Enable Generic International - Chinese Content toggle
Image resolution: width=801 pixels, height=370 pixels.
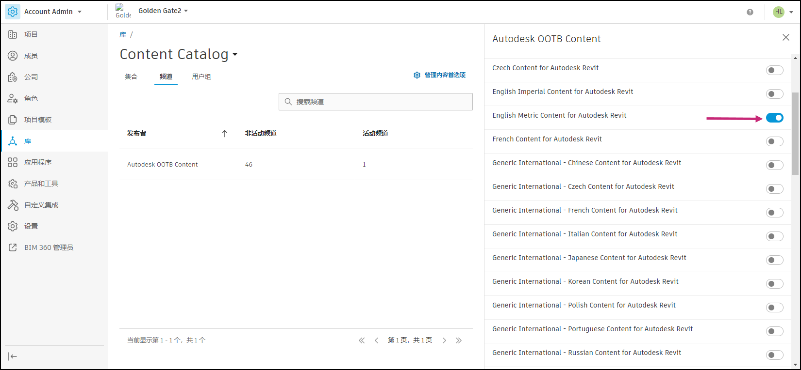click(x=775, y=165)
